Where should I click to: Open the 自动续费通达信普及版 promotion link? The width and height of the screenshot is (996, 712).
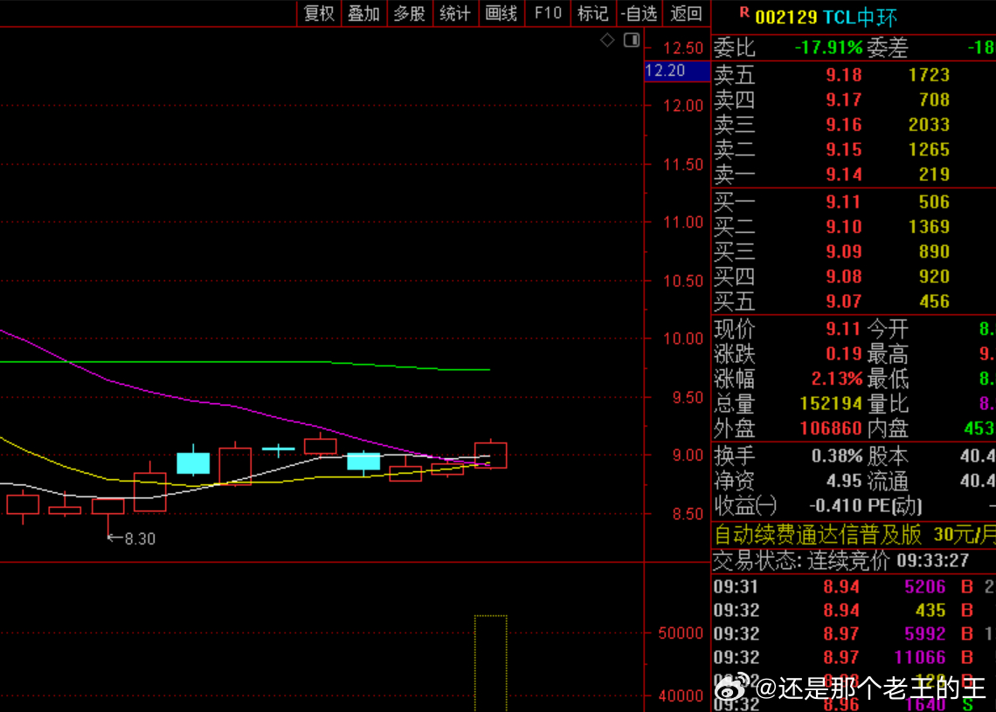pos(854,534)
